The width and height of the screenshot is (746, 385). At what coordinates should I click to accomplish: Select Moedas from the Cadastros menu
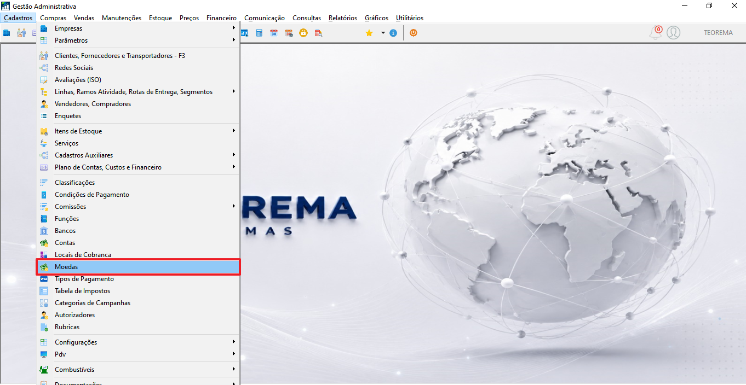[x=138, y=267]
